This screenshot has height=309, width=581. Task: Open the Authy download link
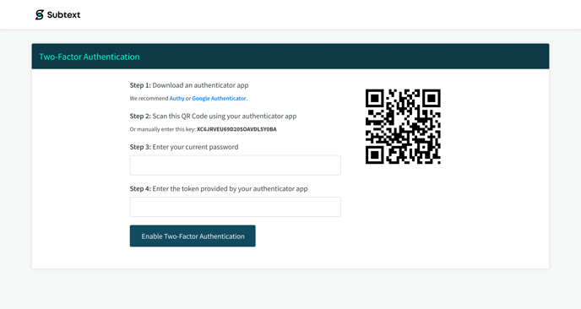[x=176, y=98]
